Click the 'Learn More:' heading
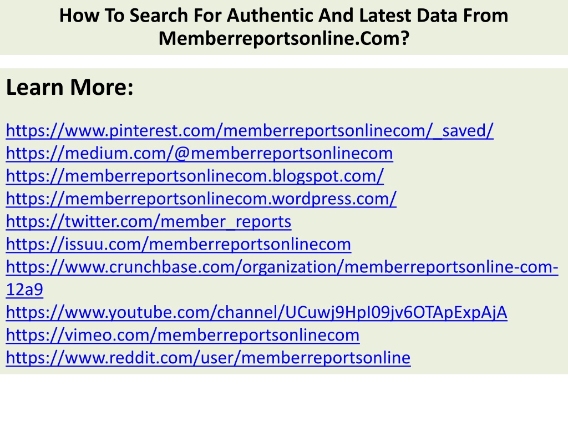The image size is (568, 426). pos(70,87)
